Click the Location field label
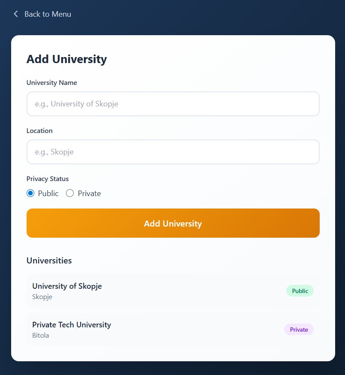345x375 pixels. tap(39, 131)
